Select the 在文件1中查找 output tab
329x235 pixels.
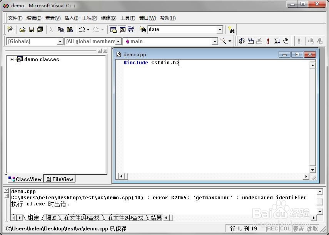coord(82,218)
